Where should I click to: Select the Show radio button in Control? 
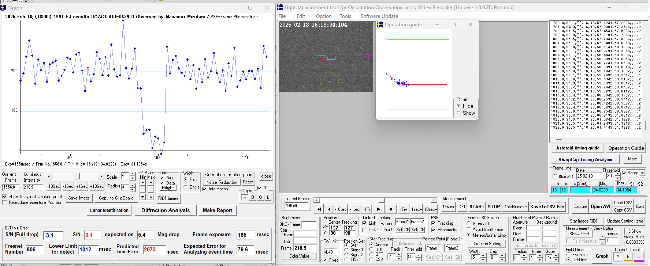(459, 113)
